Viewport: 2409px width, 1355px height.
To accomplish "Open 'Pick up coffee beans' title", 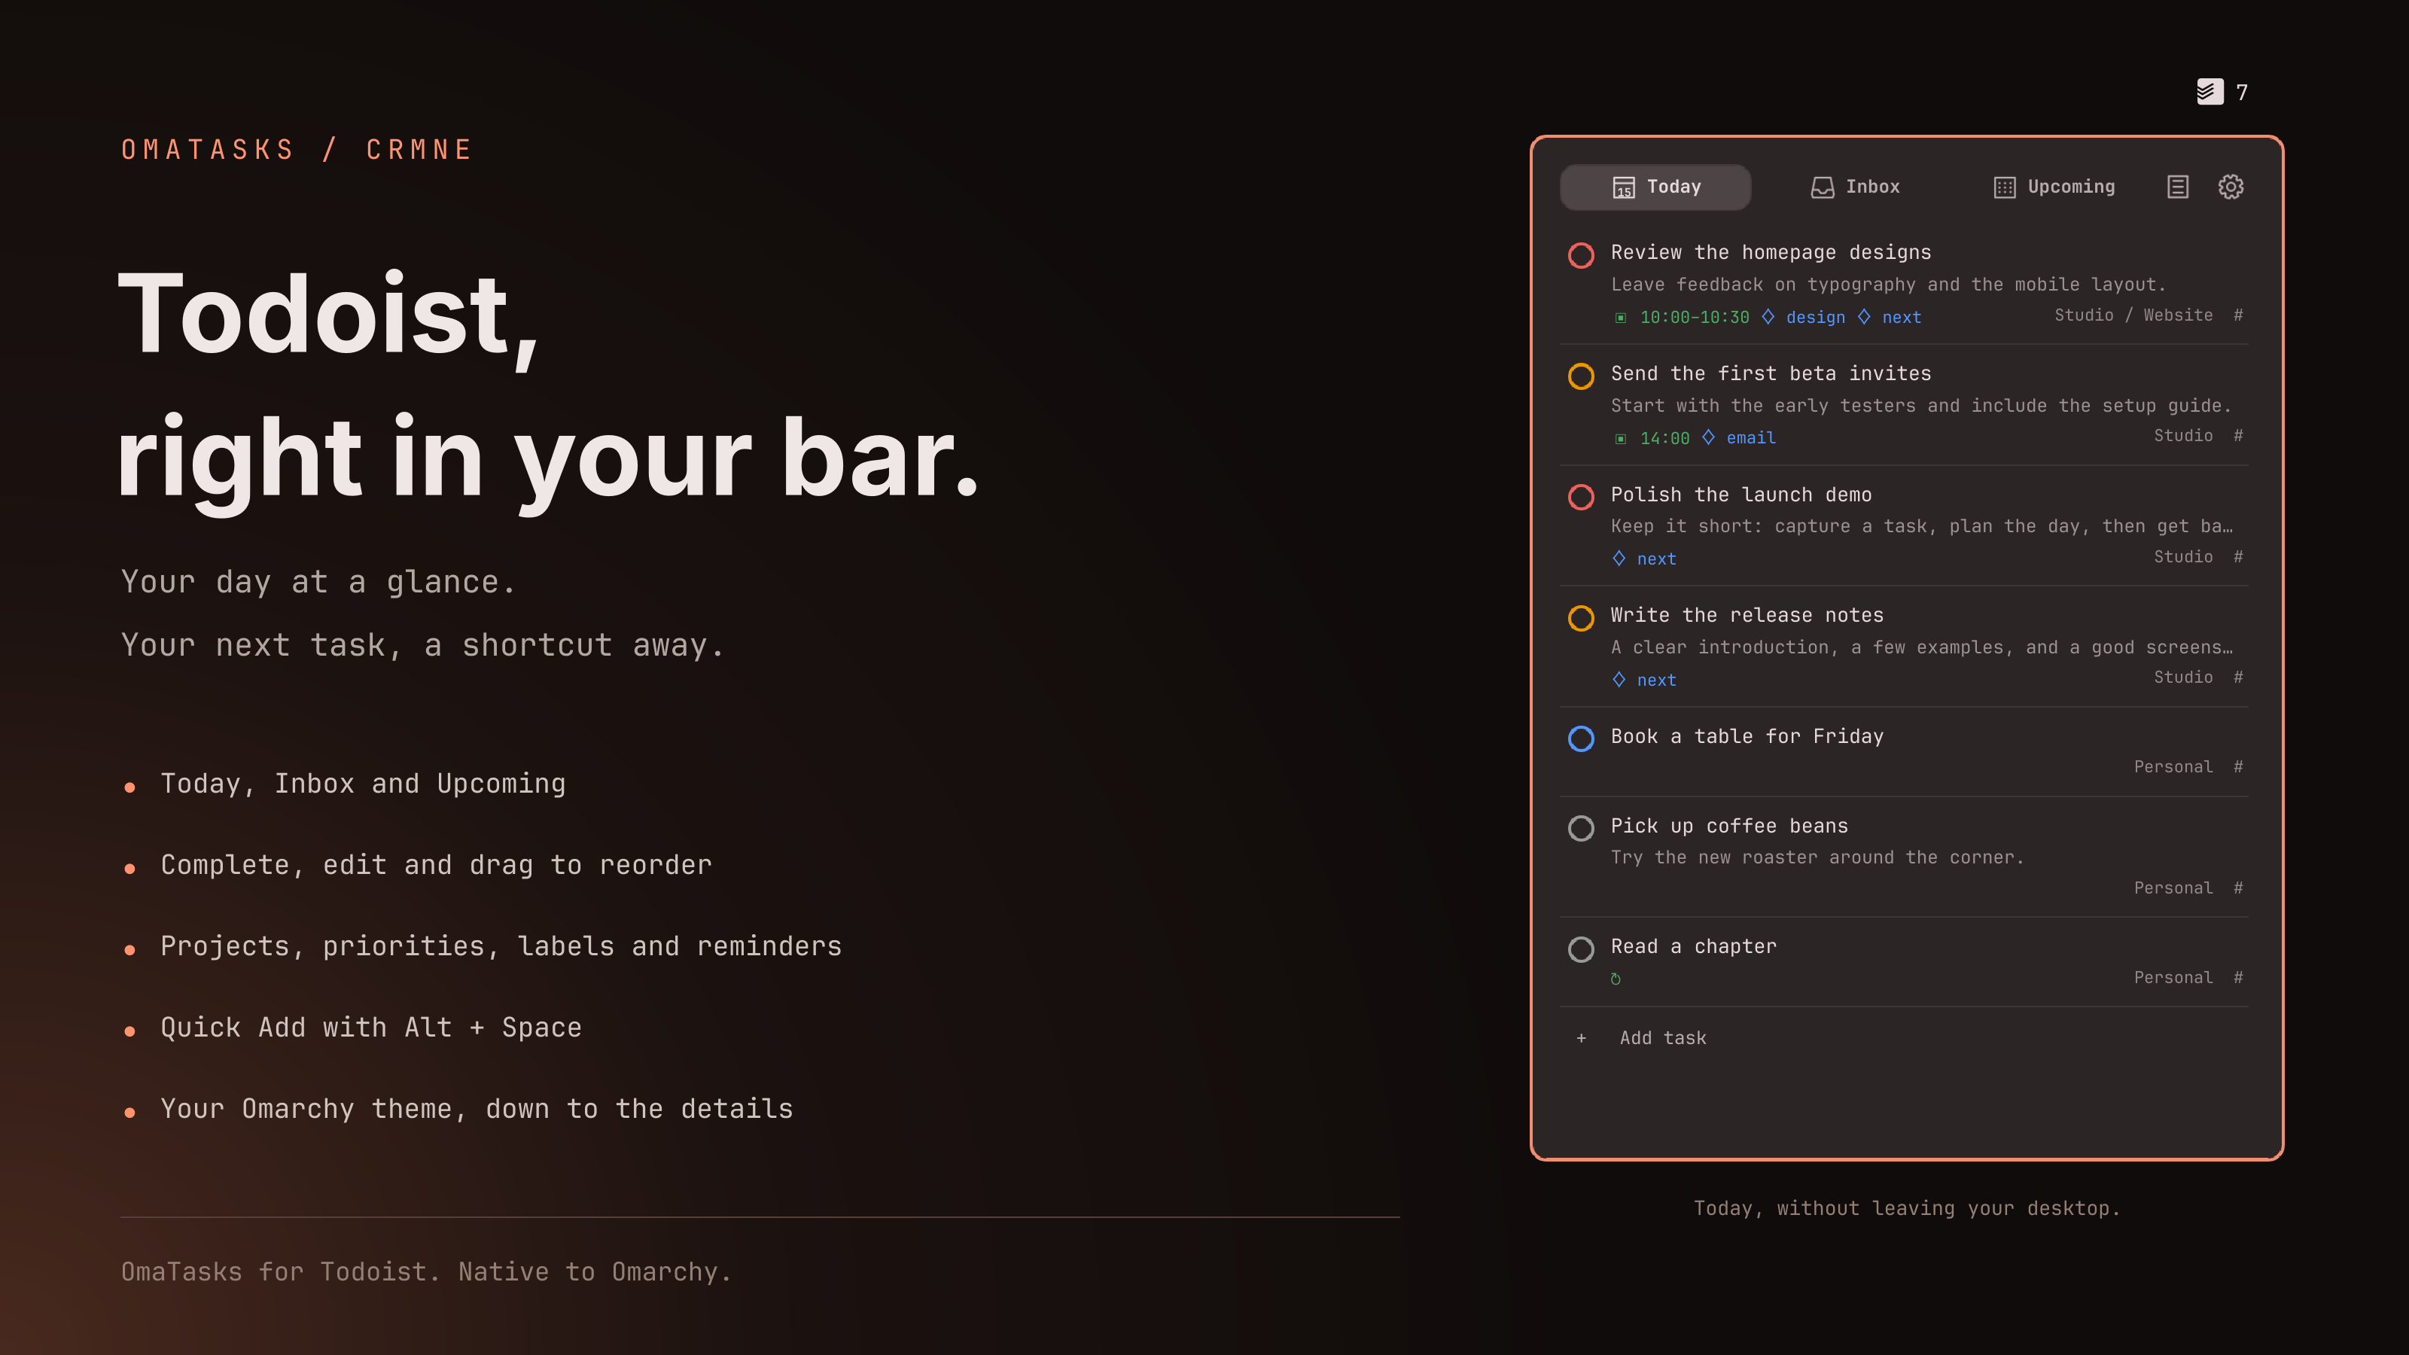I will point(1729,826).
